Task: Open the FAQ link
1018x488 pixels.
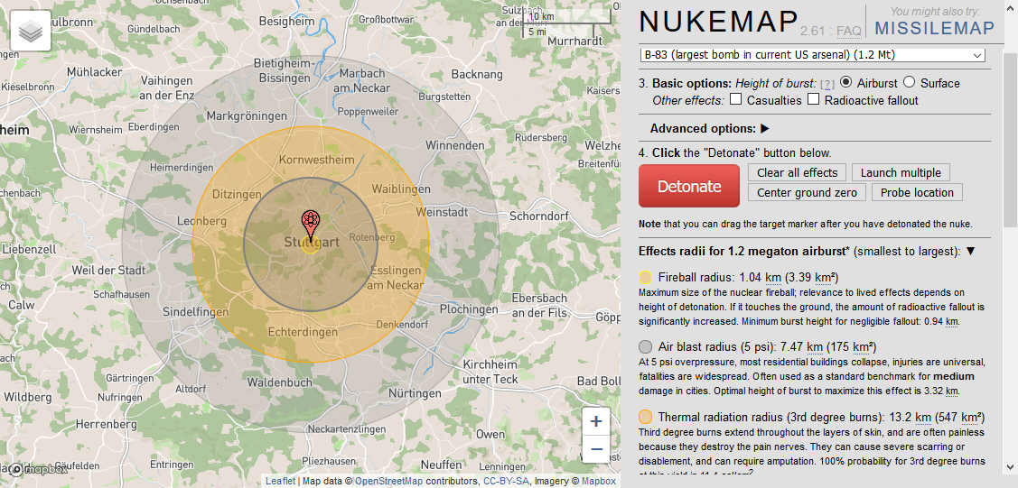Action: pos(848,31)
